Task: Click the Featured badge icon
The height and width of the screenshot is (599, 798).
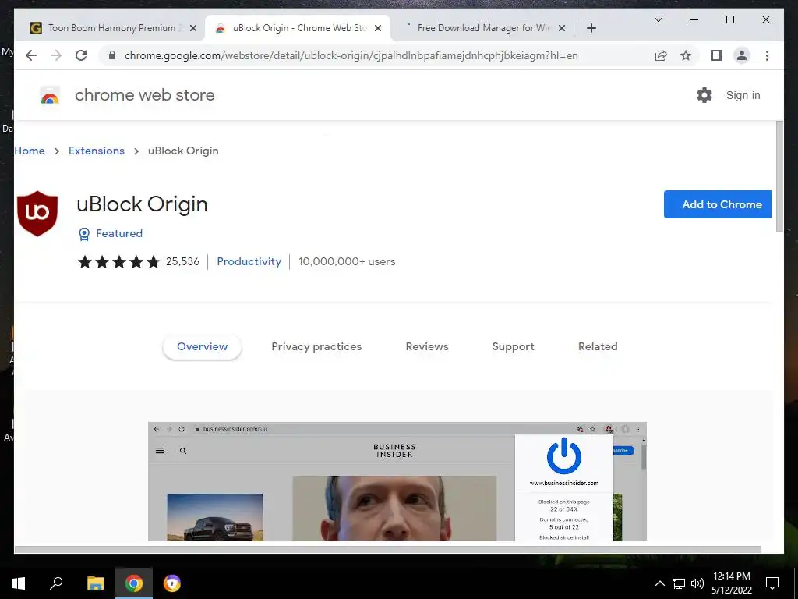Action: click(84, 234)
